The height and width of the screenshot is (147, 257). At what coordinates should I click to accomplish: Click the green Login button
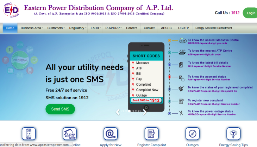click(x=250, y=13)
